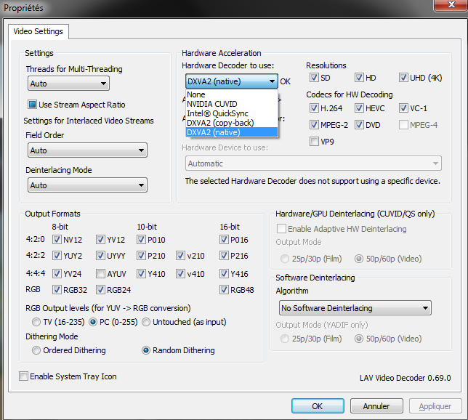The image size is (468, 420).
Task: Toggle NV12 output format
Action: point(57,239)
